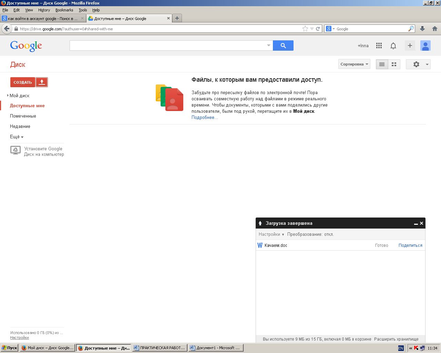
Task: Open the File menu
Action: (5, 10)
